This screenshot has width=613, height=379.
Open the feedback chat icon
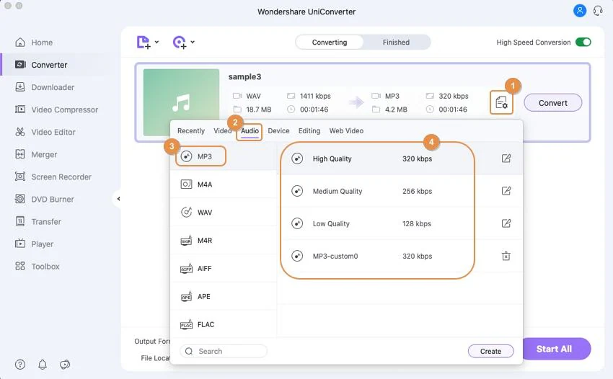click(65, 365)
